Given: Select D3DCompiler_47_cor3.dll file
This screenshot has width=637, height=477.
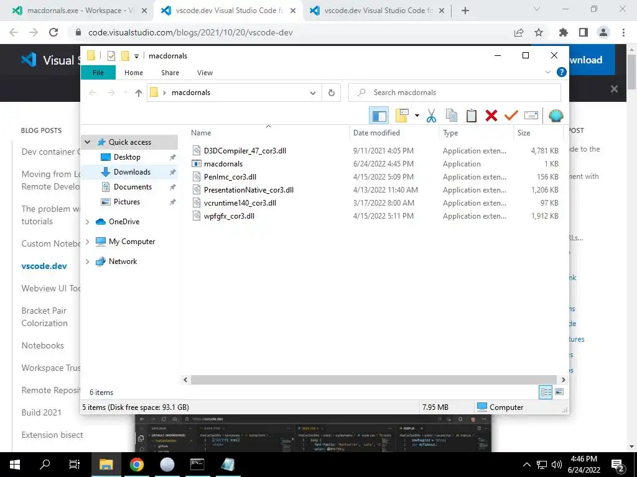Looking at the screenshot, I should tap(245, 151).
